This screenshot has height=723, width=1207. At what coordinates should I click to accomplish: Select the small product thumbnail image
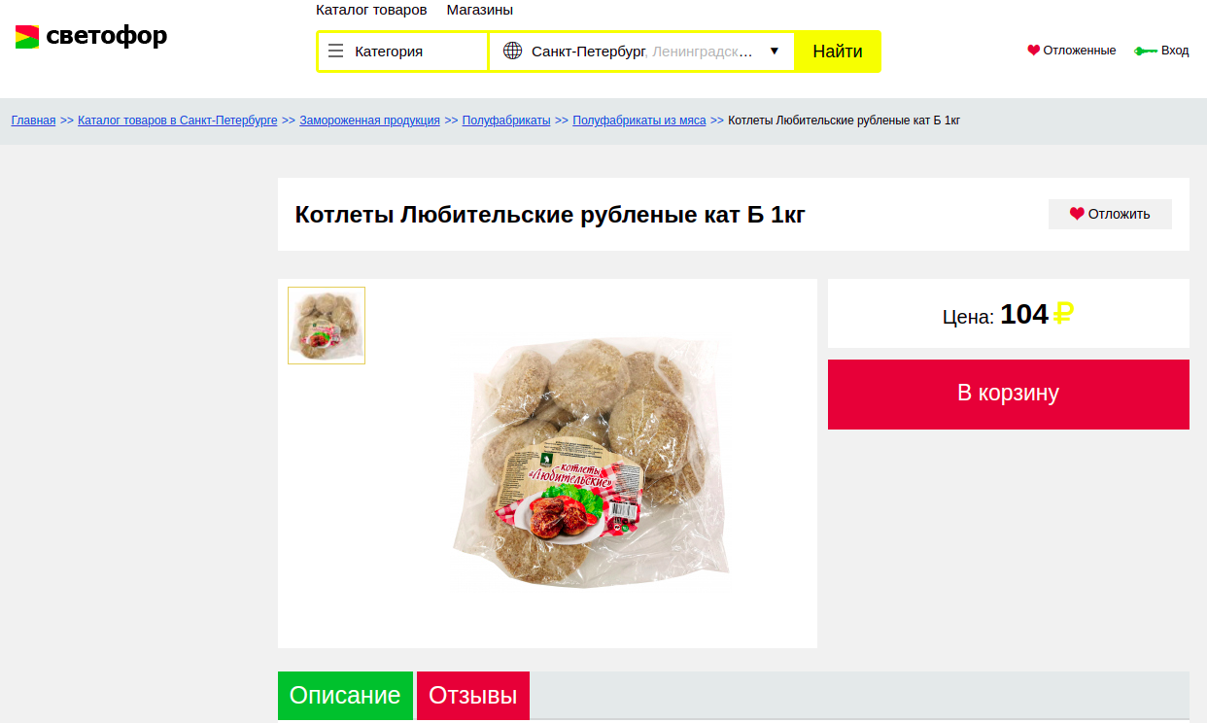pos(327,326)
